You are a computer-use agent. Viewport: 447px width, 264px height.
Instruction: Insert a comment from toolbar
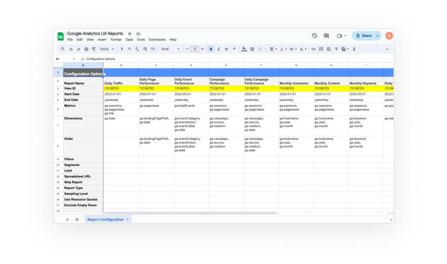click(321, 49)
